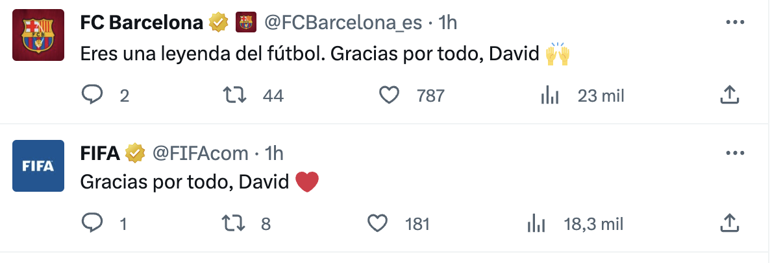770x263 pixels.
Task: Reply to the FIFA tweet
Action: click(93, 224)
